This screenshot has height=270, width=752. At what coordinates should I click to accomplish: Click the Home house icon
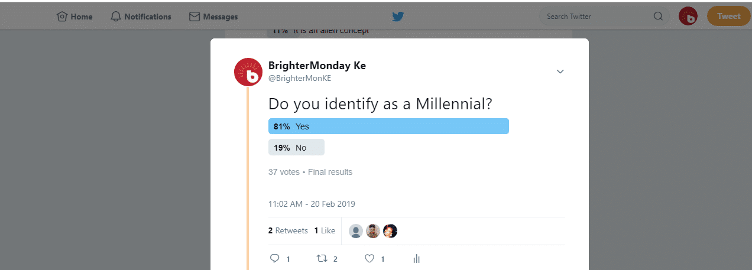click(61, 17)
